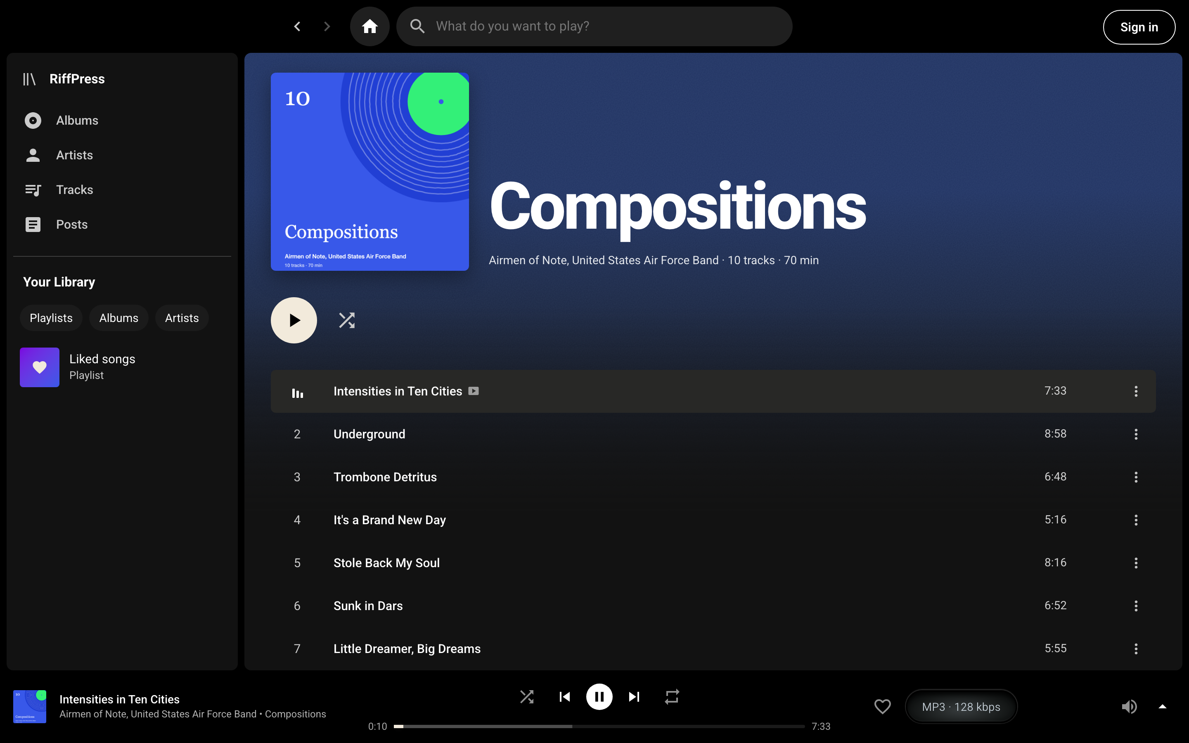Like the current song with heart icon

(882, 707)
